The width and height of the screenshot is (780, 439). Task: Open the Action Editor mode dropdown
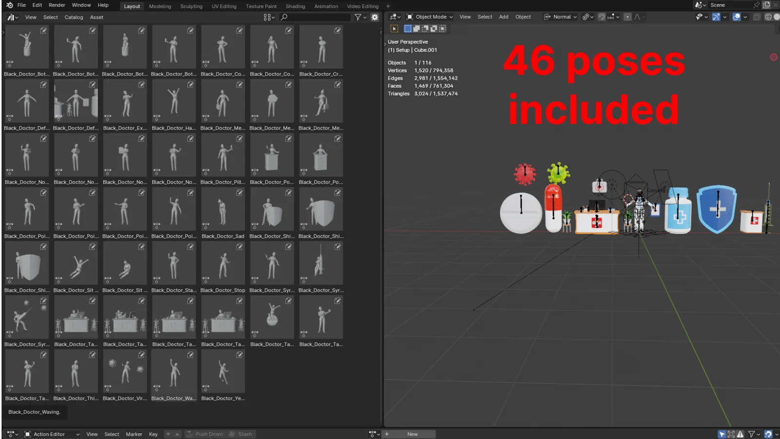click(x=52, y=434)
